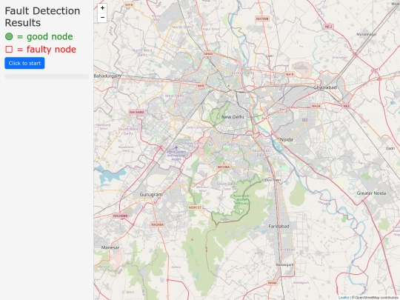The width and height of the screenshot is (400, 300).
Task: Click the green good node legend circle
Action: 9,36
